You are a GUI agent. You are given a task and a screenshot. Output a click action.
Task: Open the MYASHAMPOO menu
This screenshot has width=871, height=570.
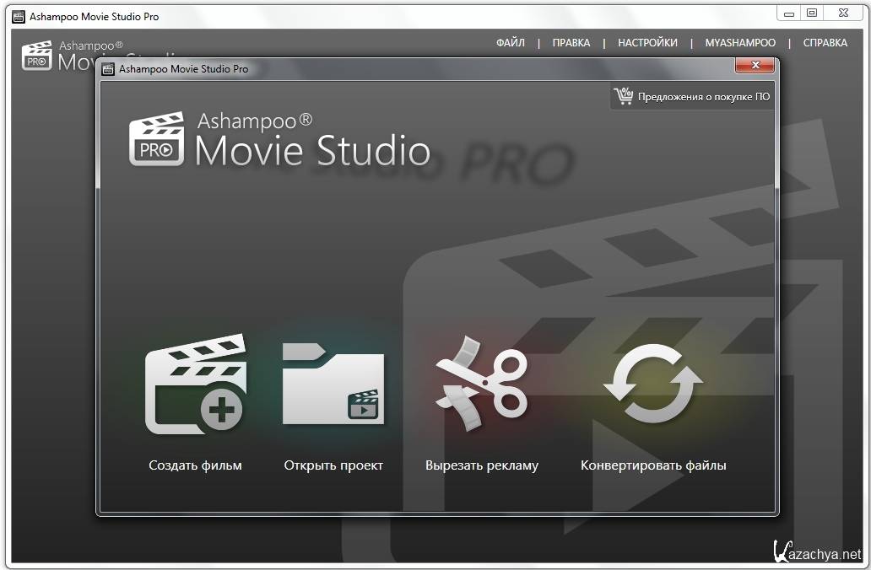coord(740,43)
